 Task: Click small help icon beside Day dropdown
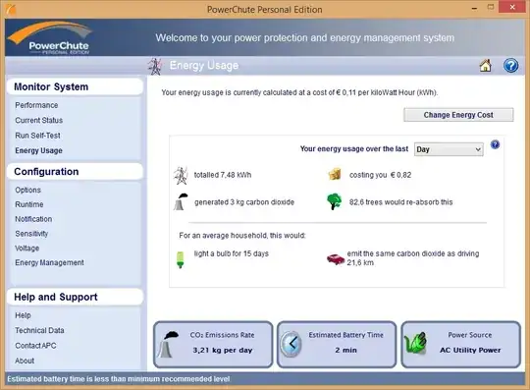click(x=495, y=144)
